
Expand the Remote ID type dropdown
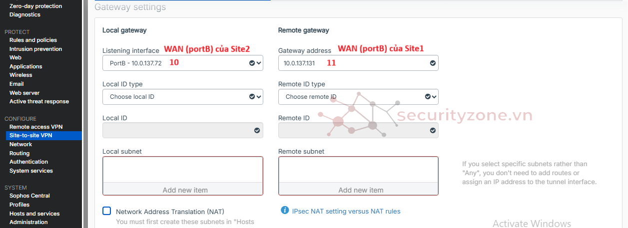click(x=358, y=97)
